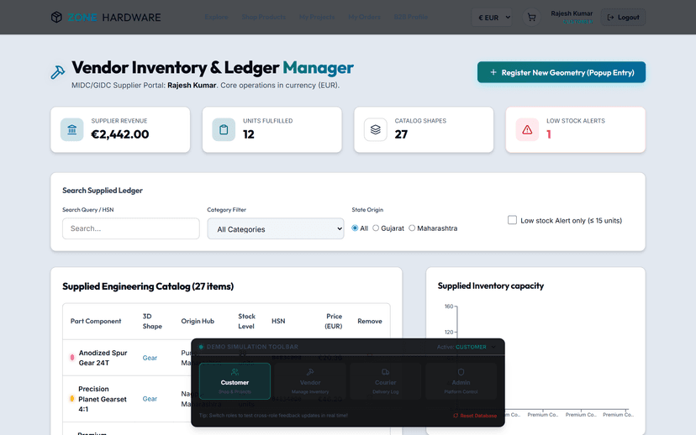Click the Search Query / HSN input field

[x=131, y=228]
